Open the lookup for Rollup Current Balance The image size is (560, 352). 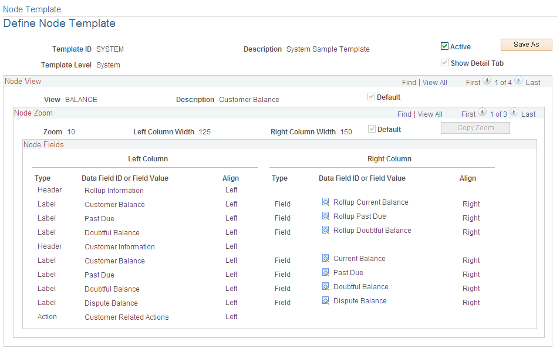coord(326,201)
